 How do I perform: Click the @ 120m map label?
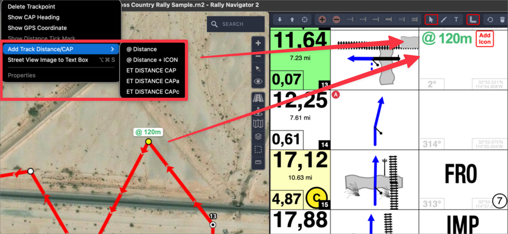click(148, 132)
